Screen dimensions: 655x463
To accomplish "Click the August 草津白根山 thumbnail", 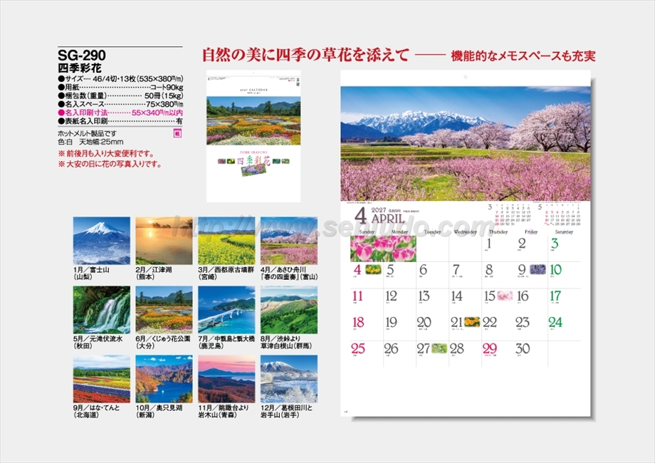I will click(x=289, y=310).
